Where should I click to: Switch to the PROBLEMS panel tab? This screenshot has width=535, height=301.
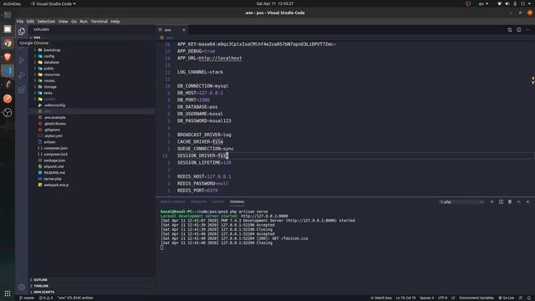point(199,202)
